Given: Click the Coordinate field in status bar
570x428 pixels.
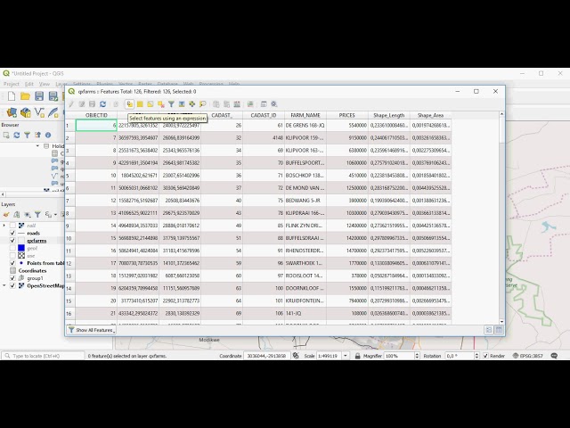Looking at the screenshot, I should (x=266, y=356).
